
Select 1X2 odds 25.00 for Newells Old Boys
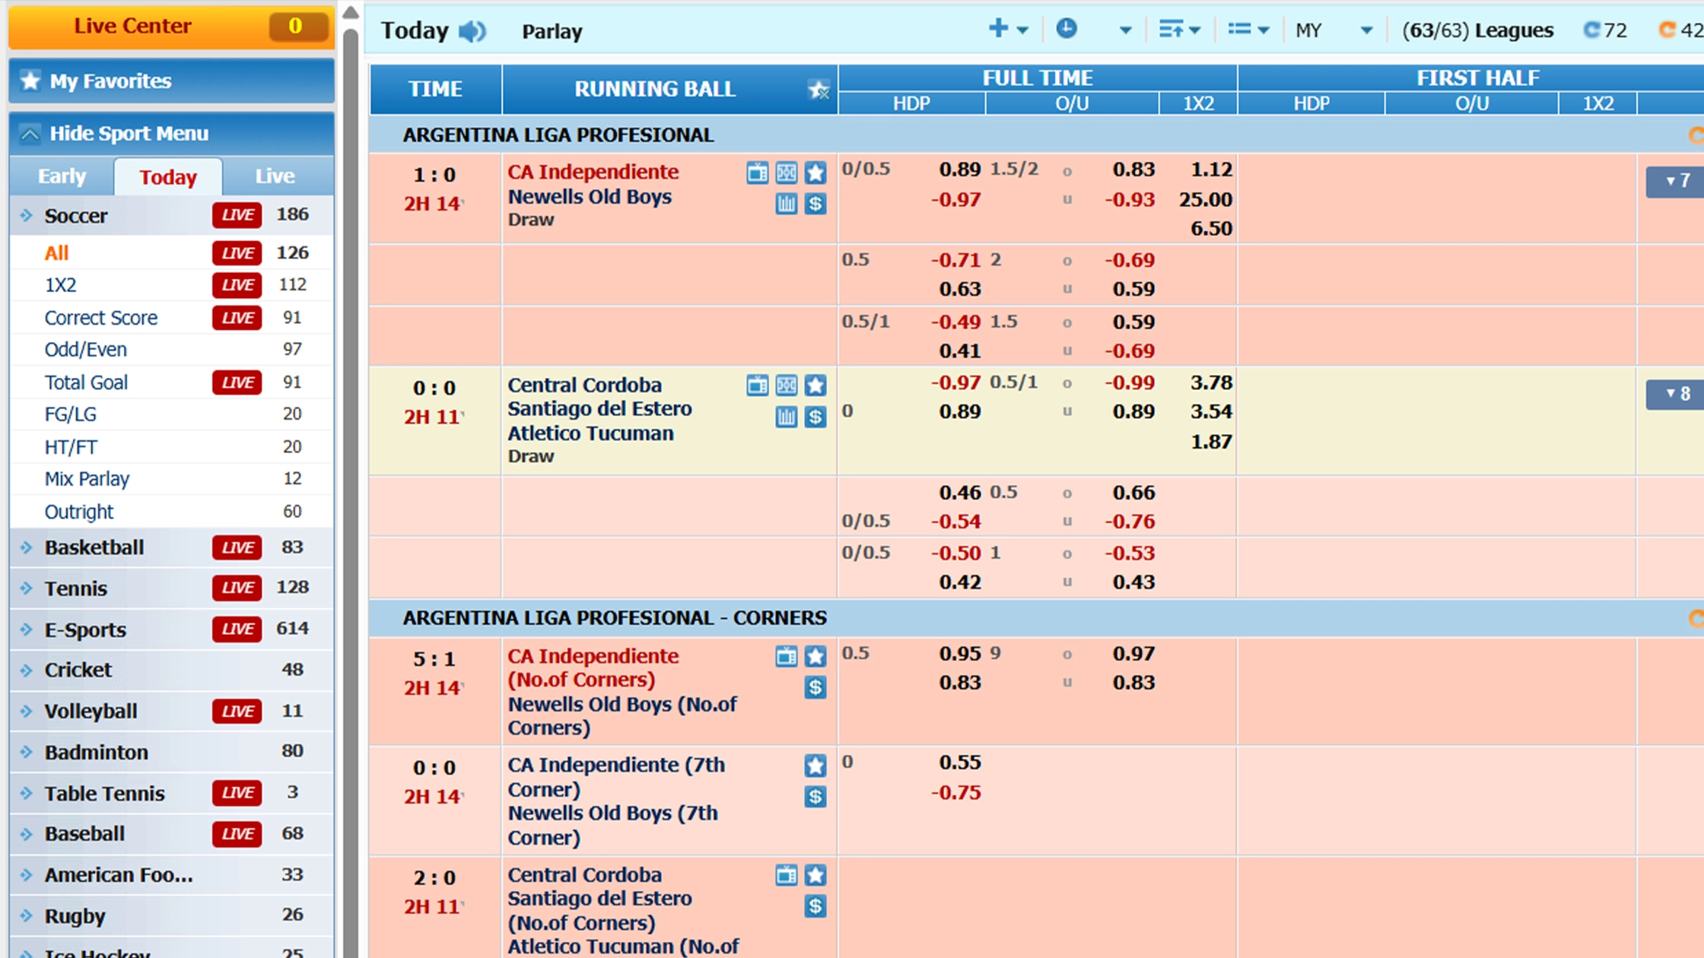point(1206,200)
